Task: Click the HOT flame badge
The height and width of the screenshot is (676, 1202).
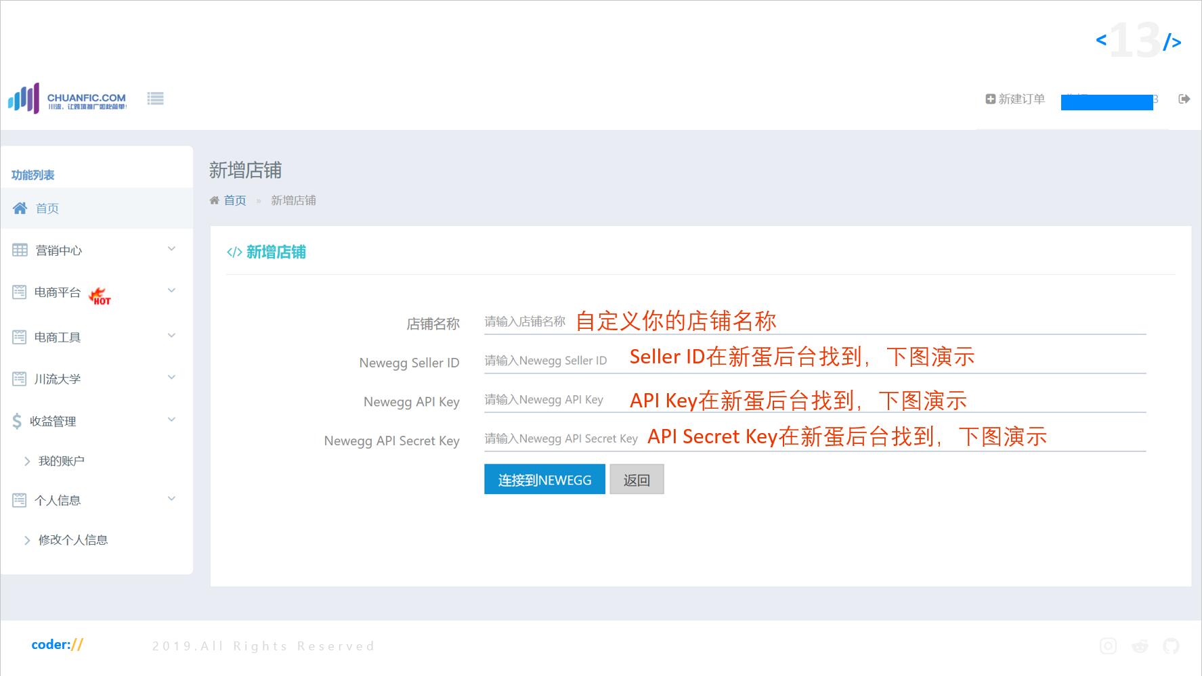Action: (100, 296)
